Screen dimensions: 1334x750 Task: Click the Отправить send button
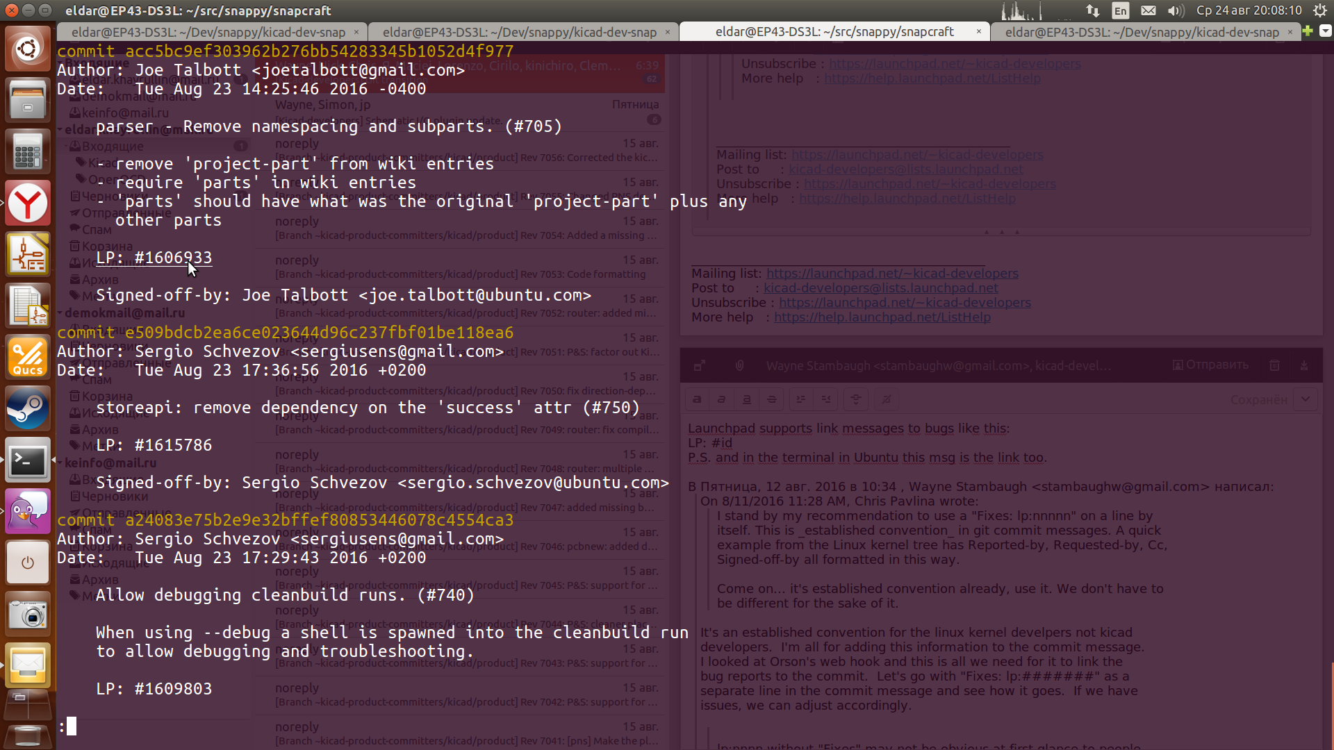pos(1210,365)
